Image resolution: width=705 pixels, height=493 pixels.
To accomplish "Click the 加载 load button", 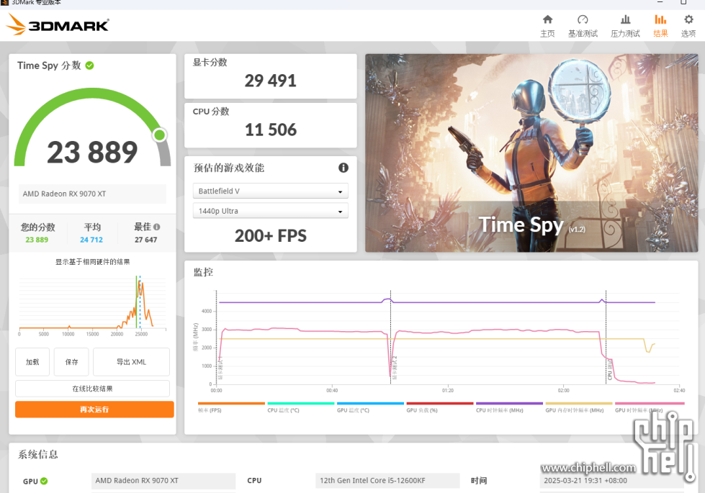I will (x=32, y=362).
